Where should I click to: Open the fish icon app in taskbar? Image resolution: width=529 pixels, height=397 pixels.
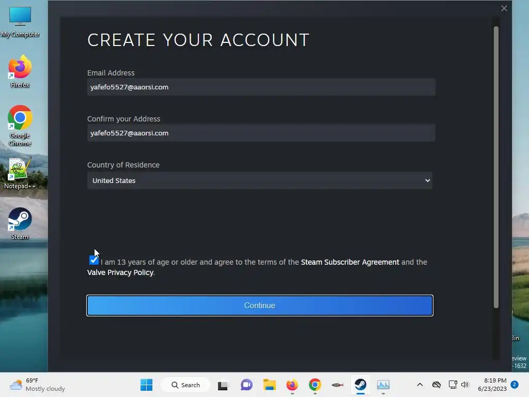(x=337, y=385)
